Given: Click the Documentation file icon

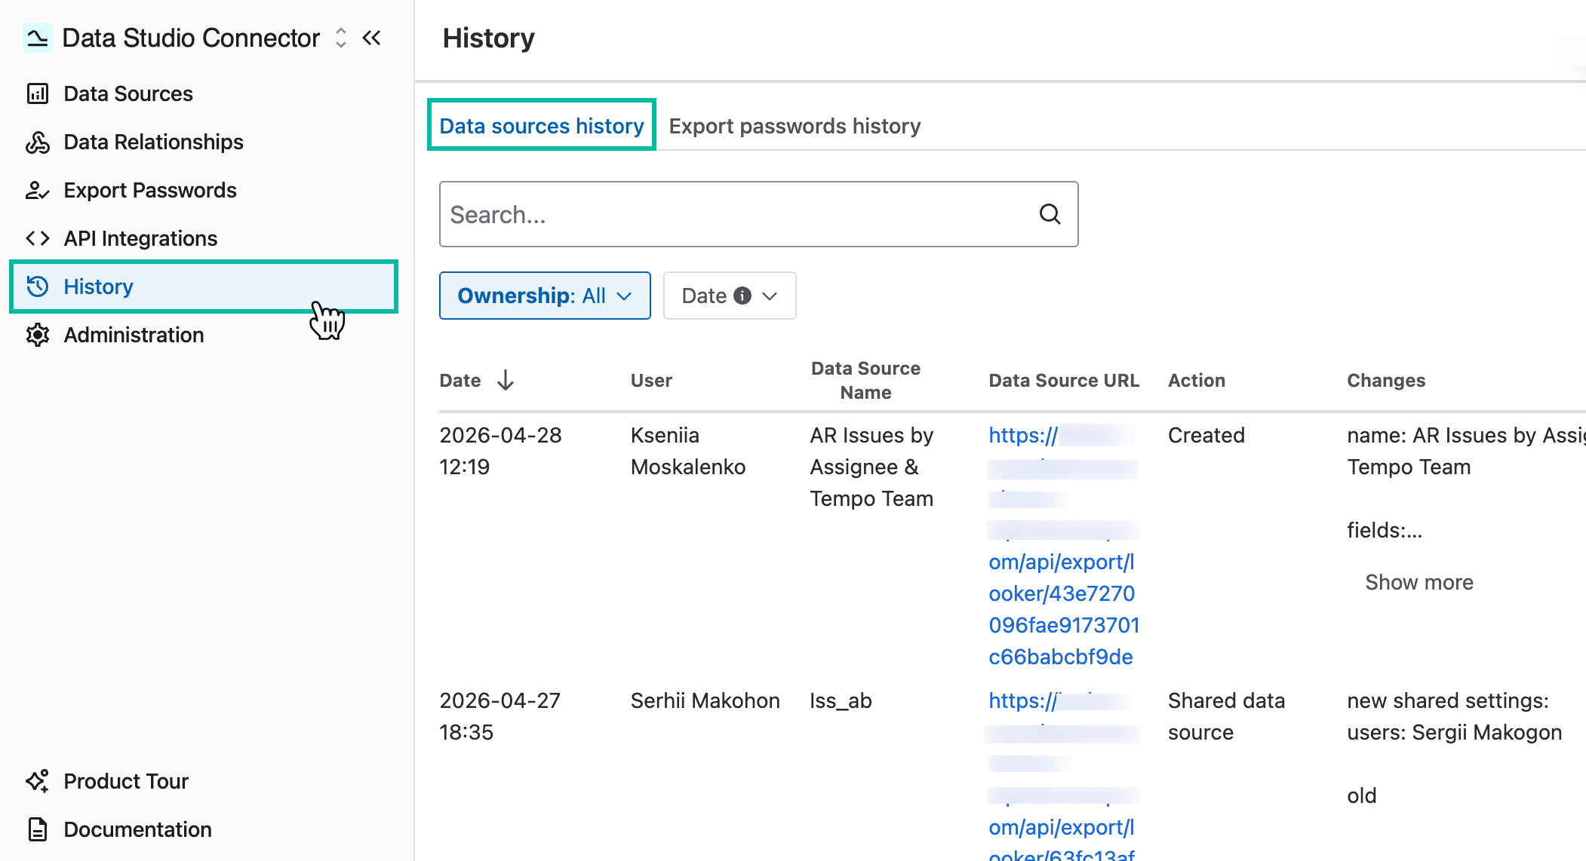Looking at the screenshot, I should click(38, 829).
